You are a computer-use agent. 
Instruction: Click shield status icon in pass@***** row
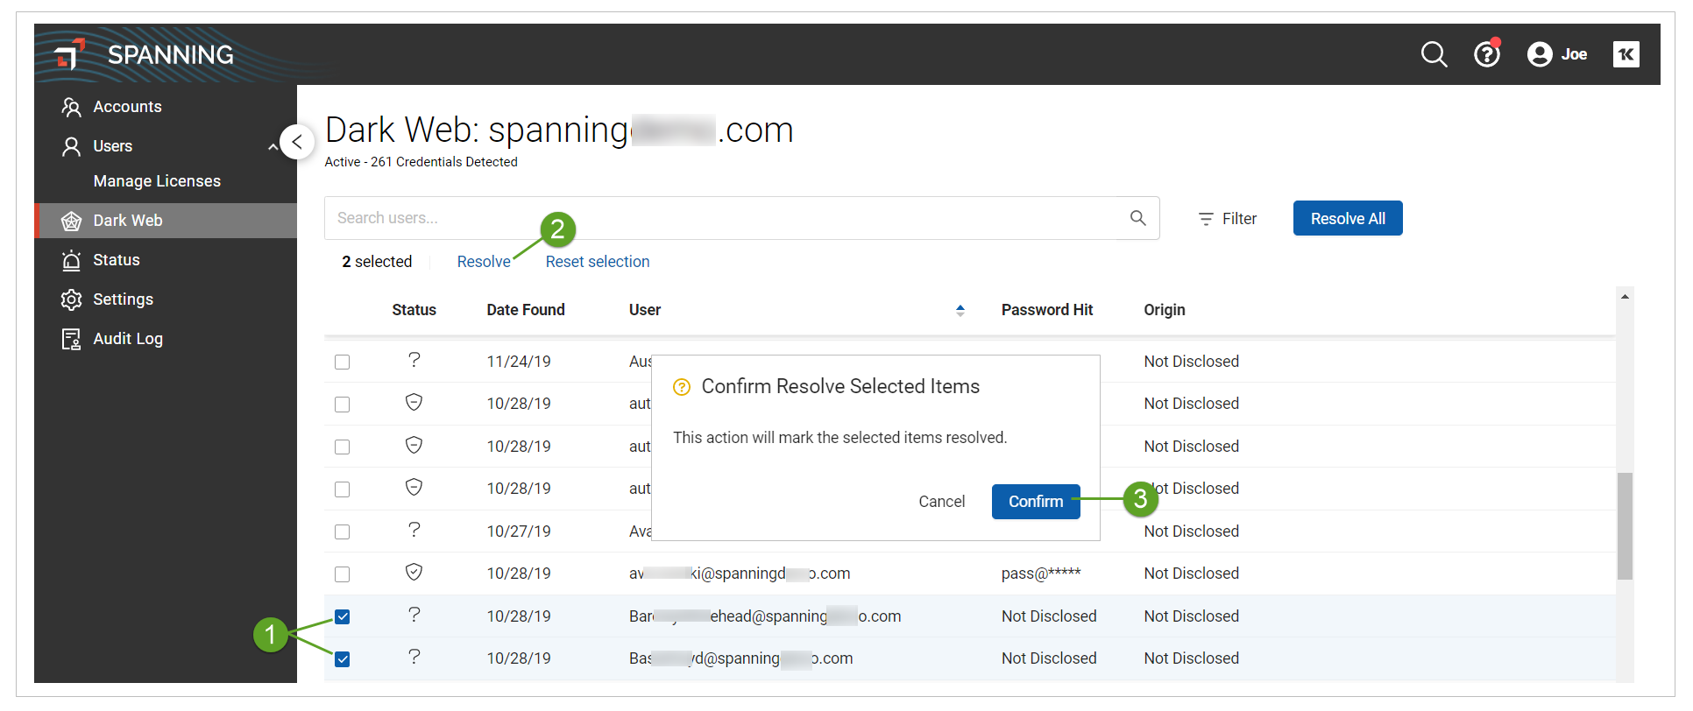tap(414, 572)
